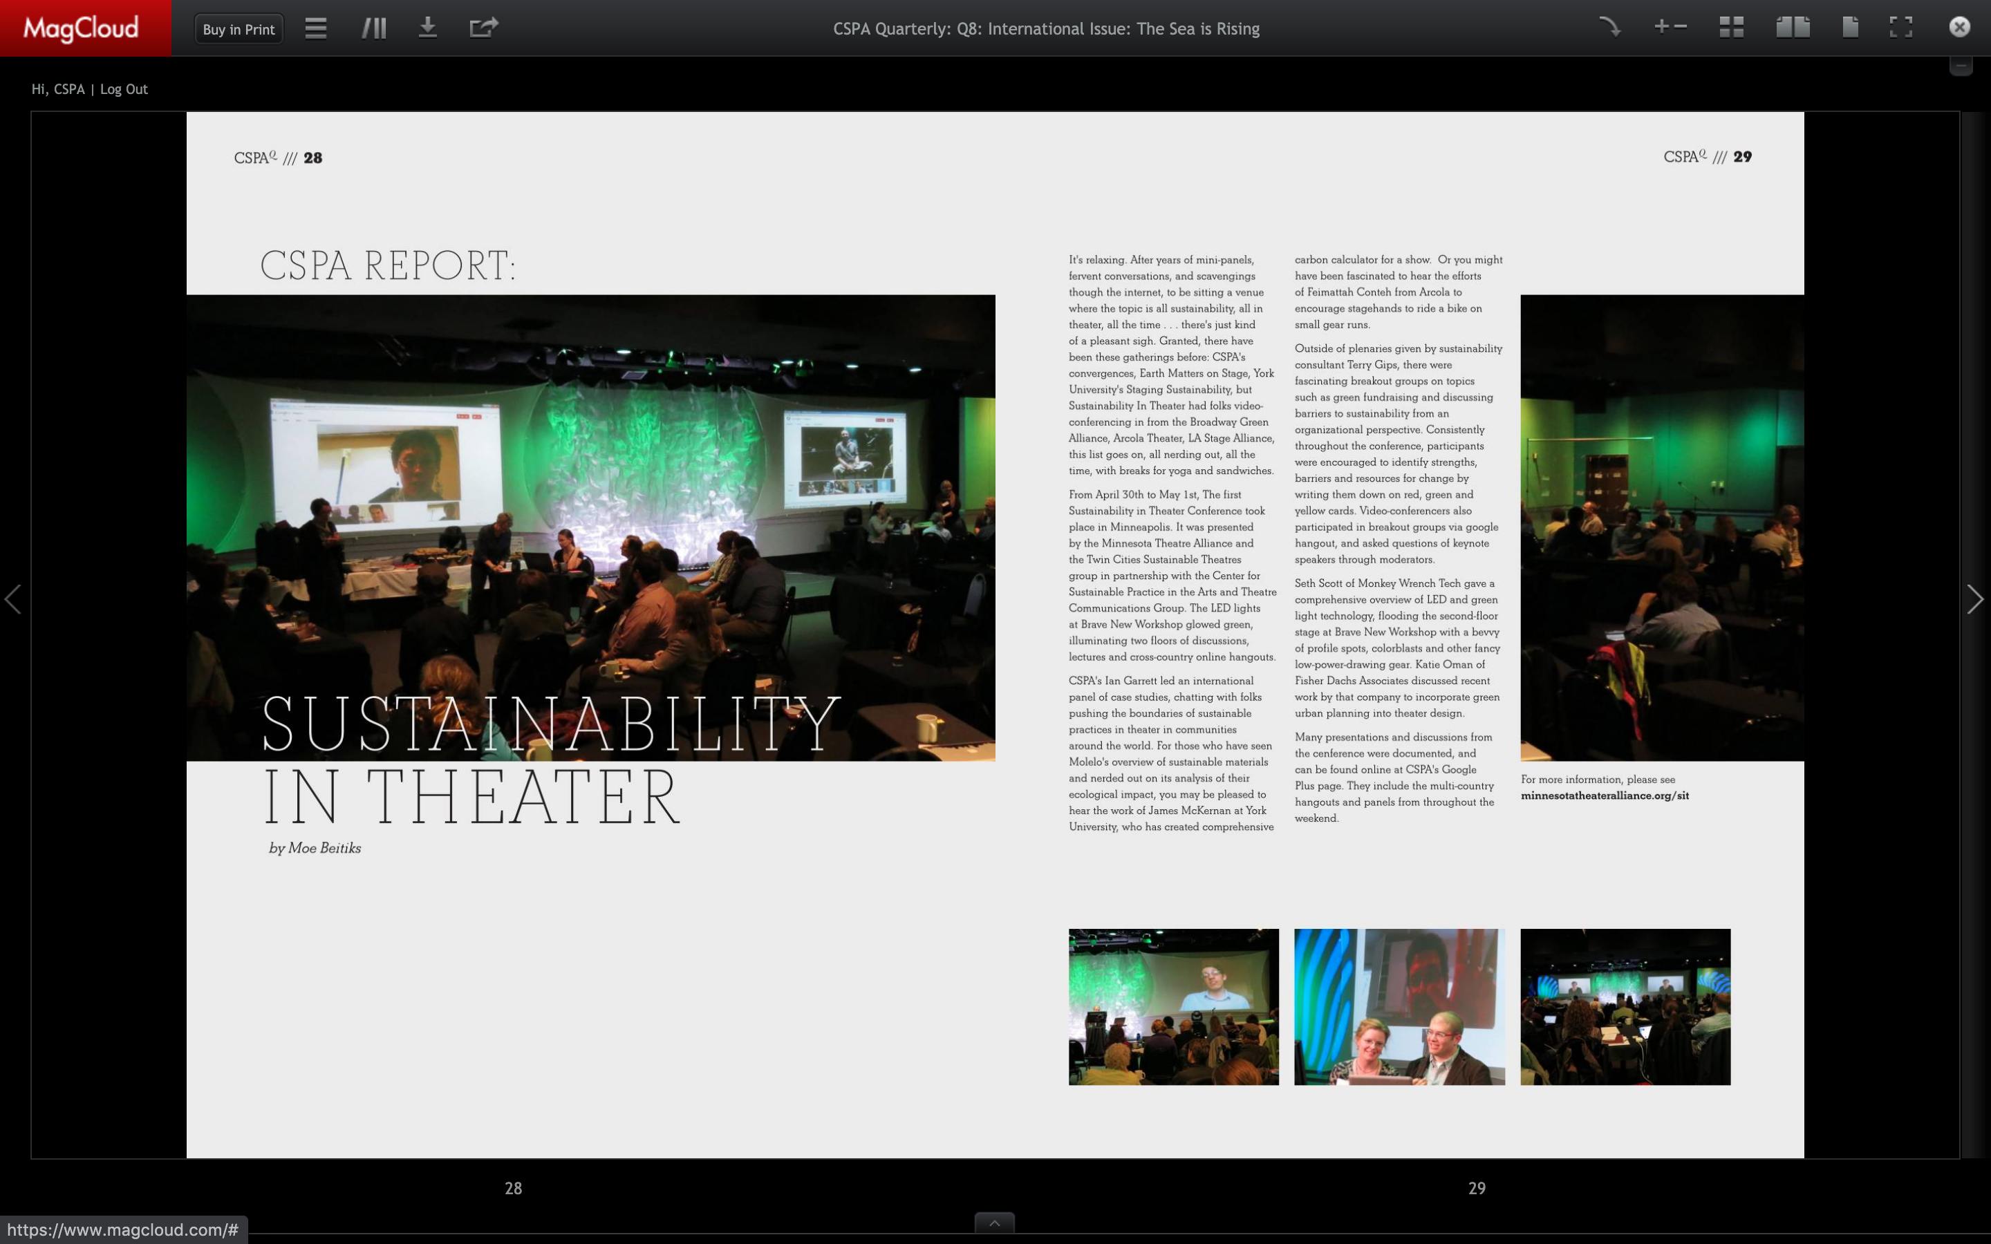Log out of CSPA account

pos(124,89)
